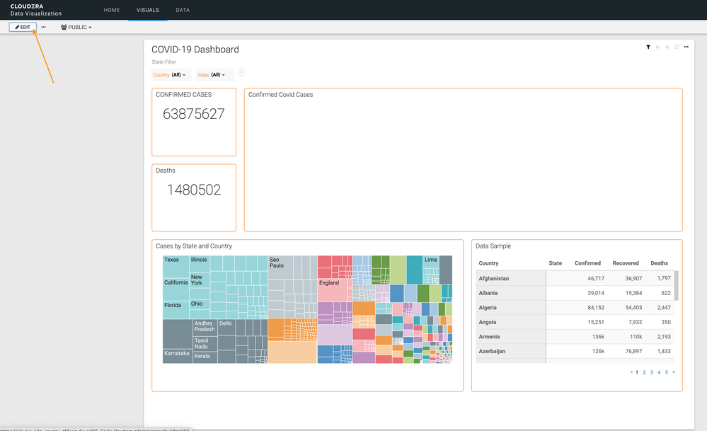Jump to page 5 of Data Sample table
Viewport: 707px width, 431px height.
[x=666, y=372]
